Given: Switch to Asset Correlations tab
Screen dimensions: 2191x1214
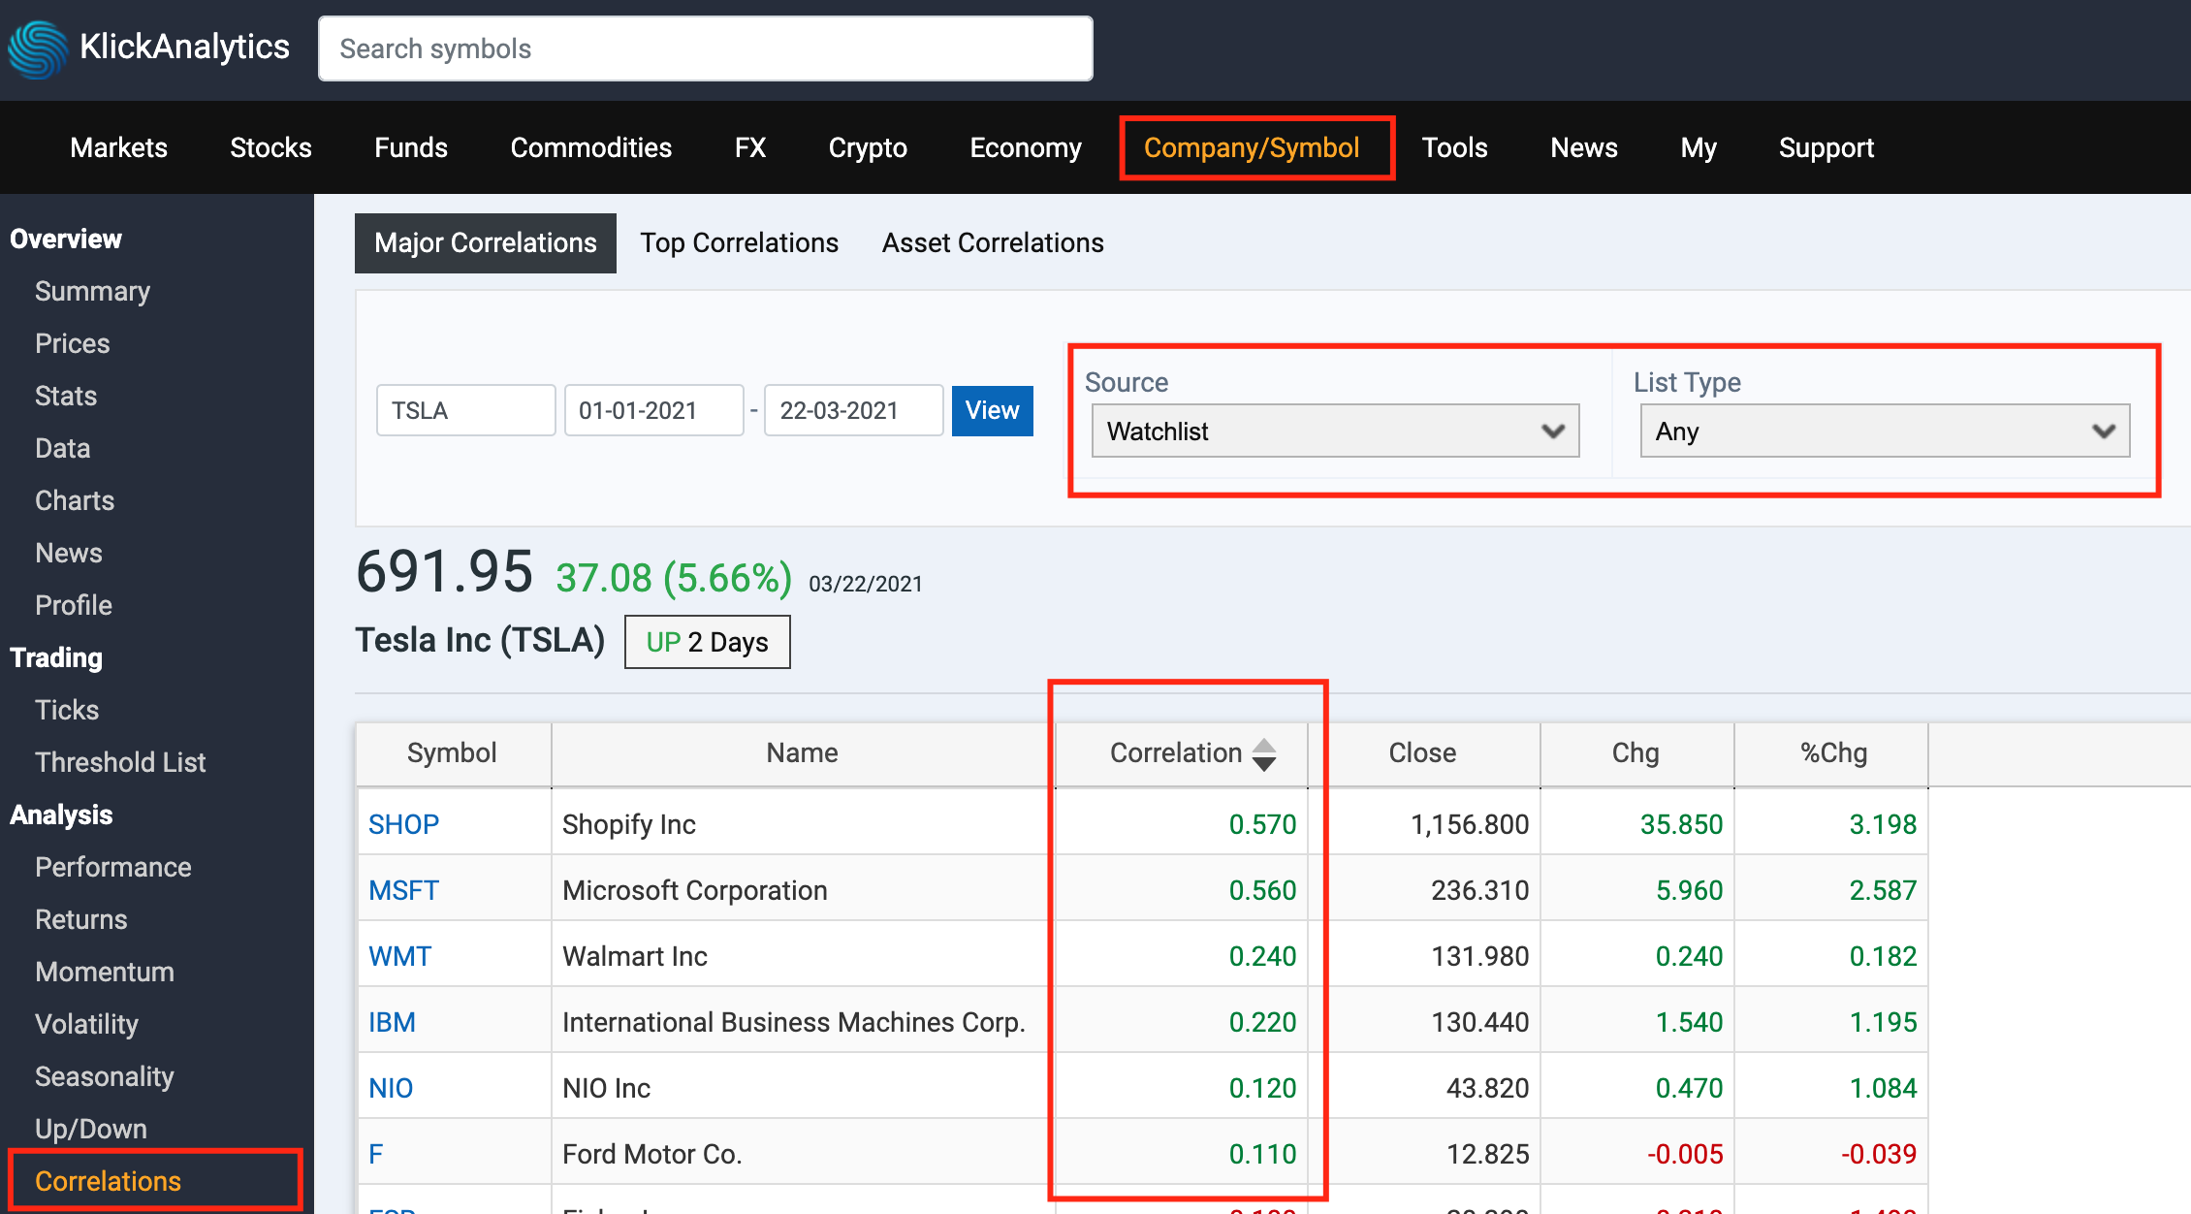Looking at the screenshot, I should [x=993, y=242].
